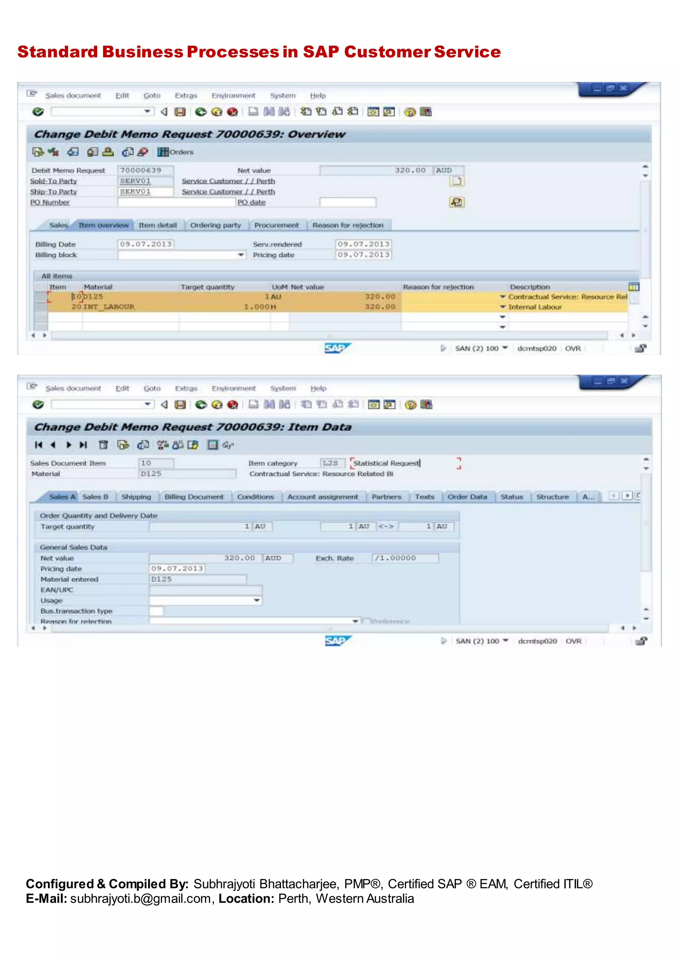Select row selector for item 20 INT_LABOUR

[x=41, y=307]
